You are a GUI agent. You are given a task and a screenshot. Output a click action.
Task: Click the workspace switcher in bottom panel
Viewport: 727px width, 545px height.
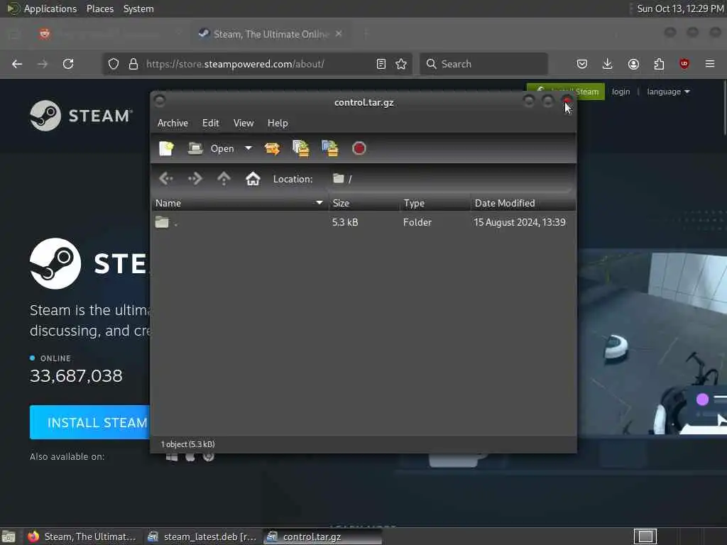coord(645,536)
